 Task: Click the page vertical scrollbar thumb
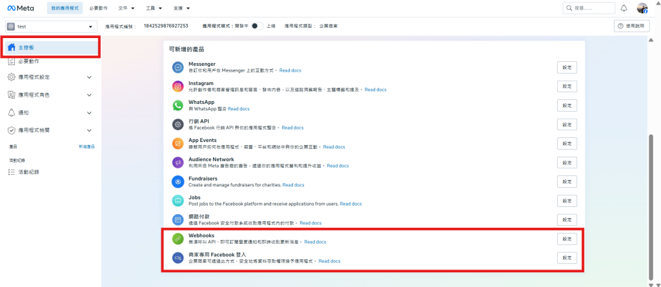click(651, 206)
